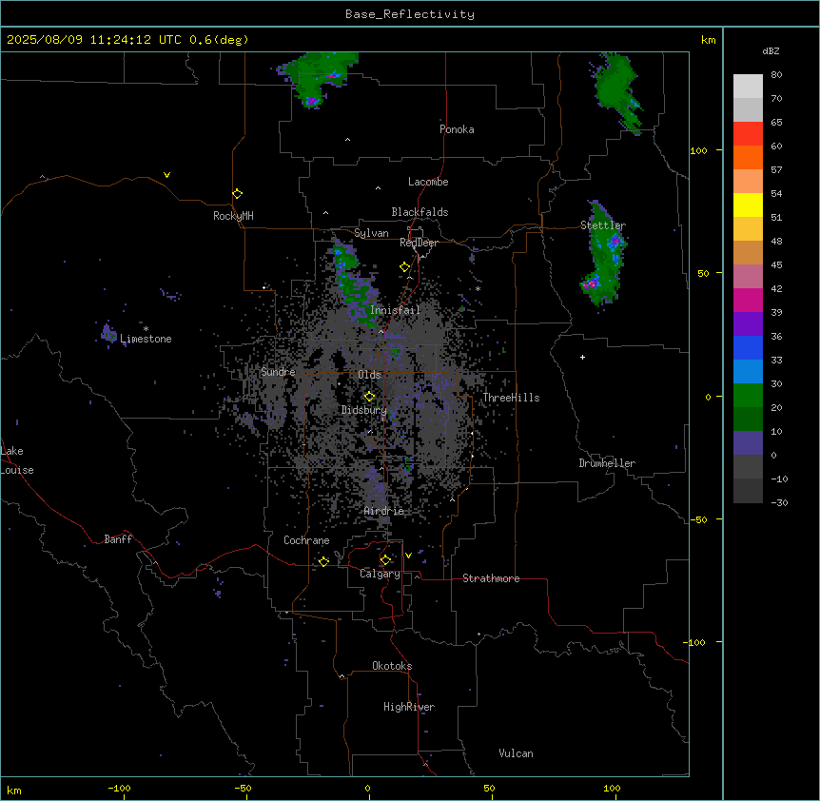Click the Blackfalds town label
This screenshot has height=801, width=820.
click(420, 212)
